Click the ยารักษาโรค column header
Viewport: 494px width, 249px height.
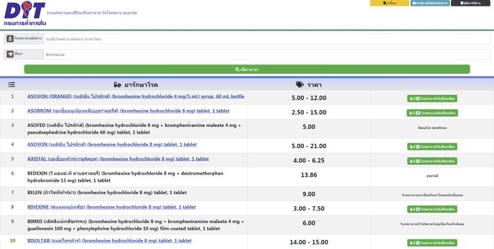point(136,85)
